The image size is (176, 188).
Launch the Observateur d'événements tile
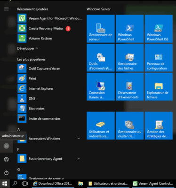pos(129,86)
